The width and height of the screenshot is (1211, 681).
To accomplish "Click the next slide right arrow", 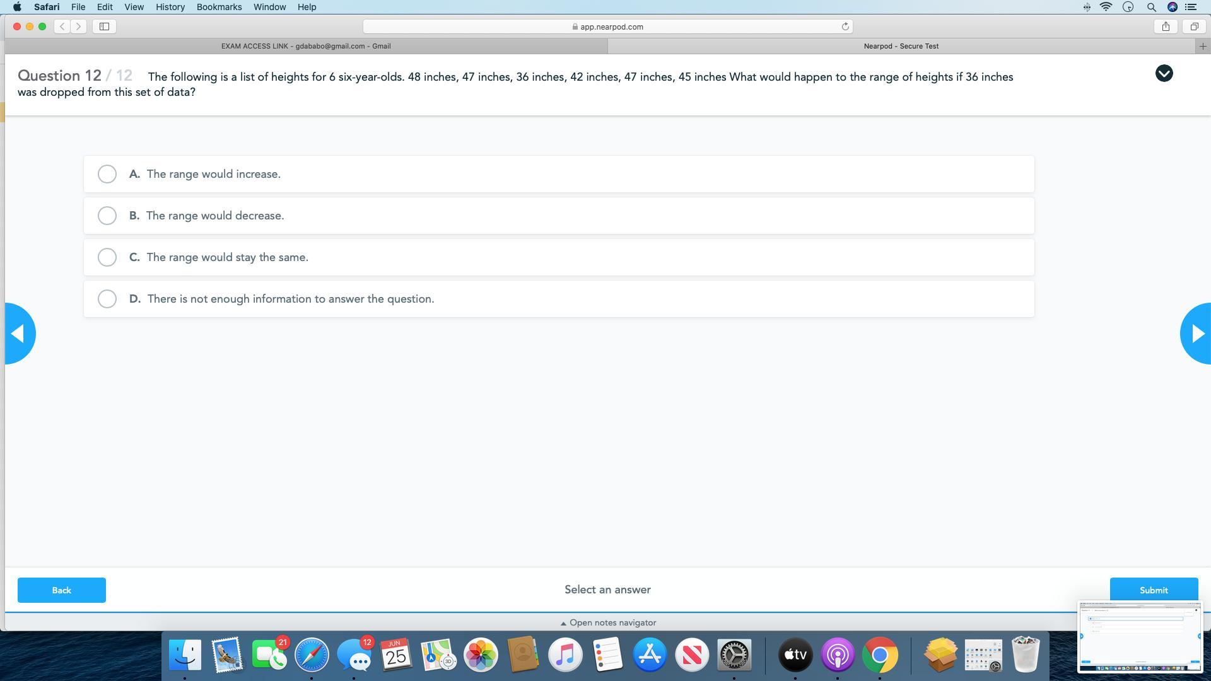I will click(1196, 334).
